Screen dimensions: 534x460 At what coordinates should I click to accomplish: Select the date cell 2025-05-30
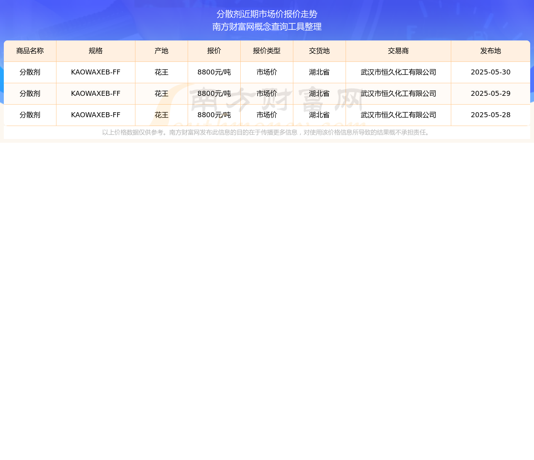[491, 72]
